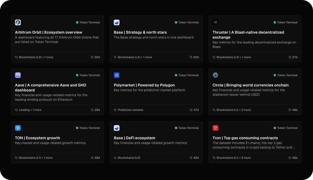Click tag icon on Tron card

[214, 158]
